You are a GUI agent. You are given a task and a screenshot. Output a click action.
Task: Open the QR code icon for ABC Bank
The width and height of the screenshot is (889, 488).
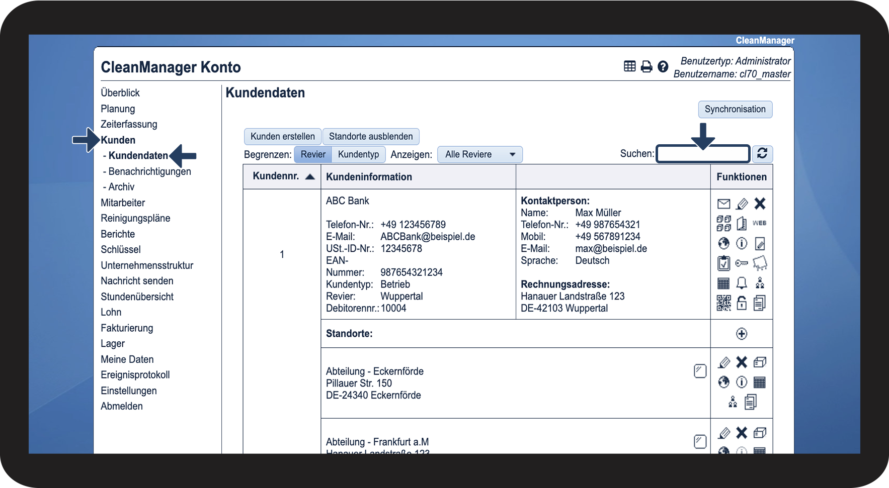[x=723, y=303]
